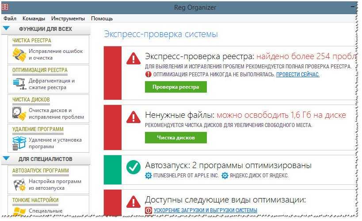Image resolution: width=362 pixels, height=221 pixels.
Task: Click the Экспресс-проверка системы page title
Action: point(161,34)
